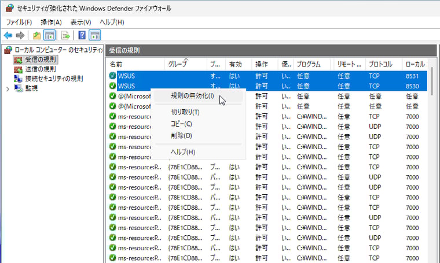Click the 受信の規則 panel header
This screenshot has width=440, height=263.
coord(271,50)
